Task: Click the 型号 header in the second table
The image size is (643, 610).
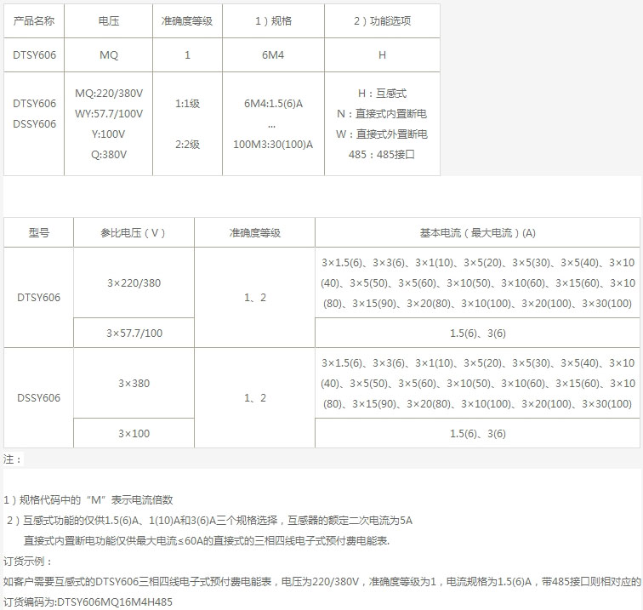Action: click(x=39, y=232)
